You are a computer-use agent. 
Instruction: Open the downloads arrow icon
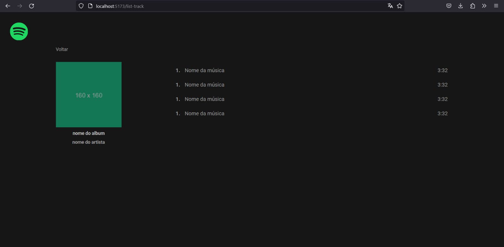[x=461, y=6]
